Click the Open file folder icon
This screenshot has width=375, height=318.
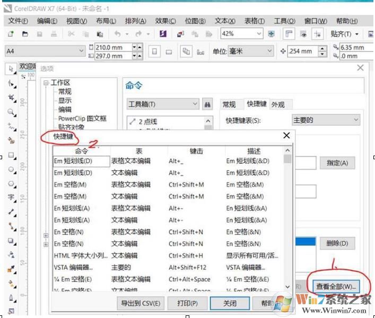[25, 34]
